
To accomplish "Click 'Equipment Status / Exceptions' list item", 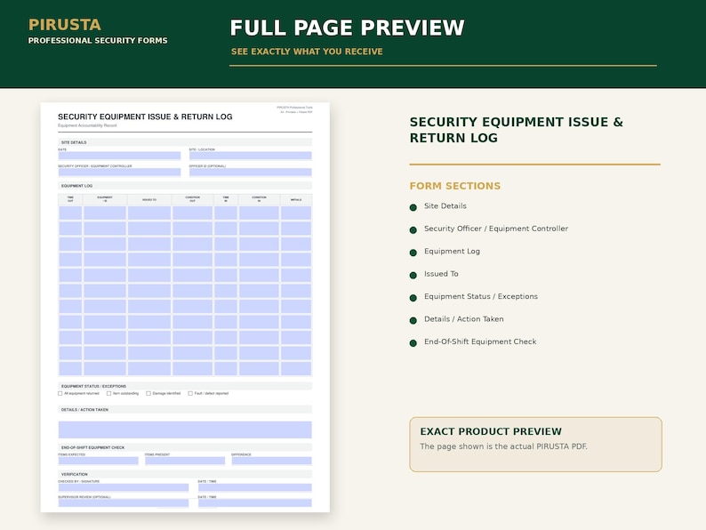I will pyautogui.click(x=480, y=296).
